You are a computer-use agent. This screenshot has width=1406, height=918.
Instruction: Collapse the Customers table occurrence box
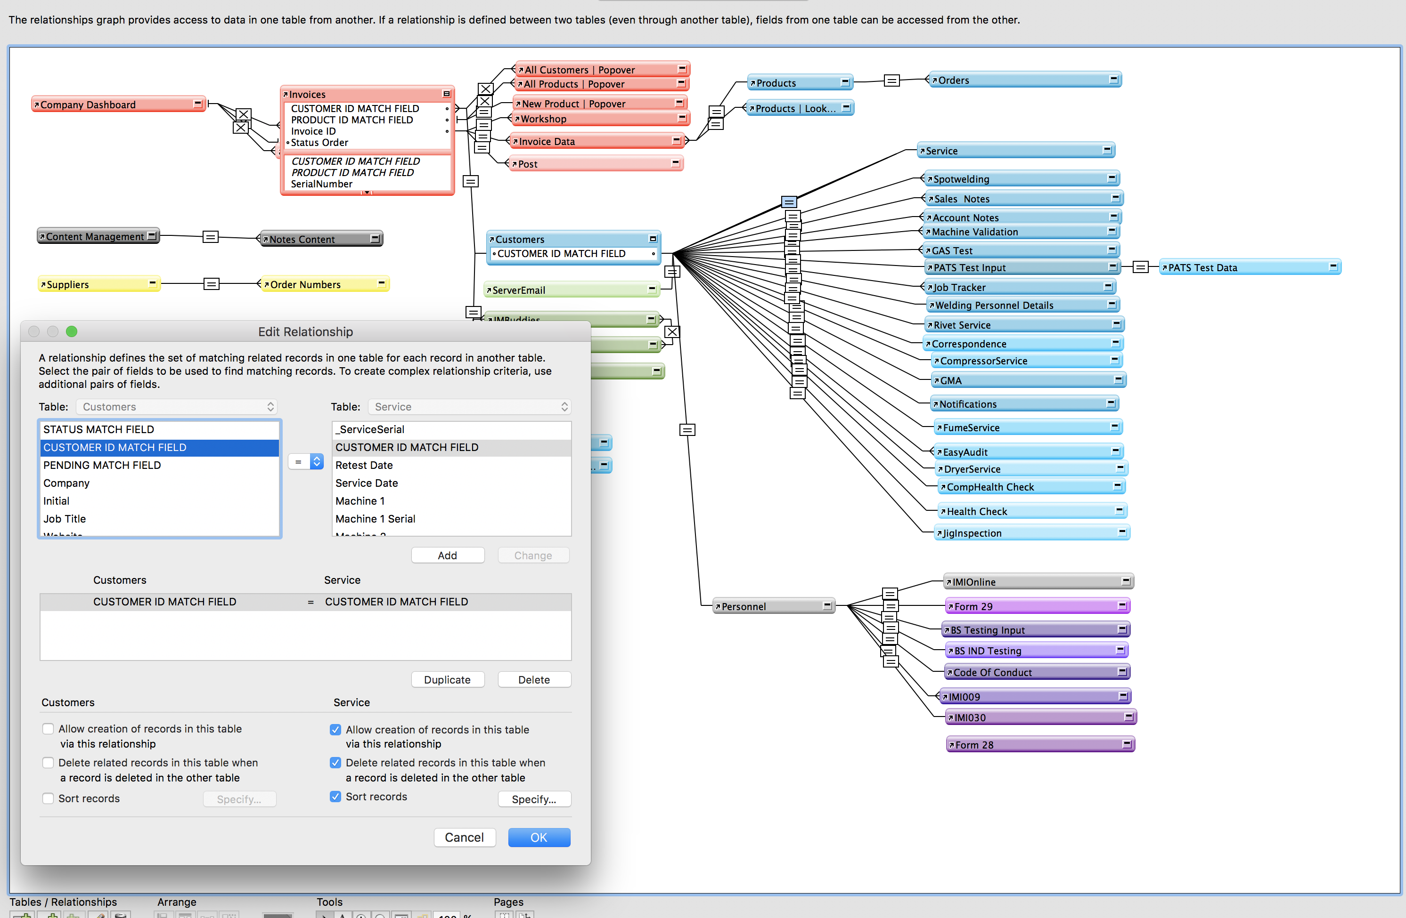[x=653, y=239]
